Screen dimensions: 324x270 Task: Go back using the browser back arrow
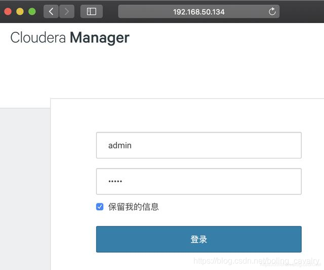click(51, 12)
